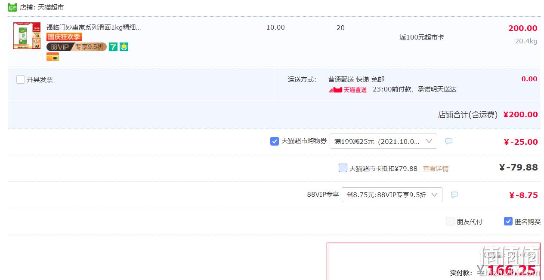Click the supermarket card deduction ¥-79.88
544x280 pixels.
coord(519,167)
